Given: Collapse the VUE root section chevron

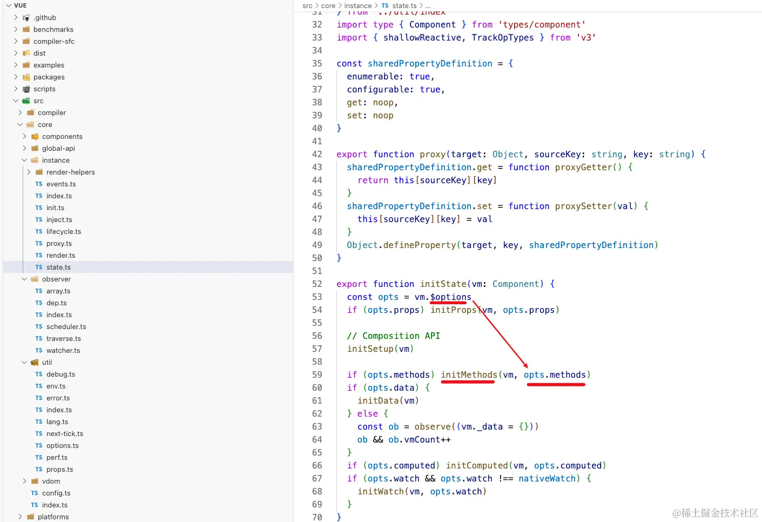Looking at the screenshot, I should click(x=8, y=5).
